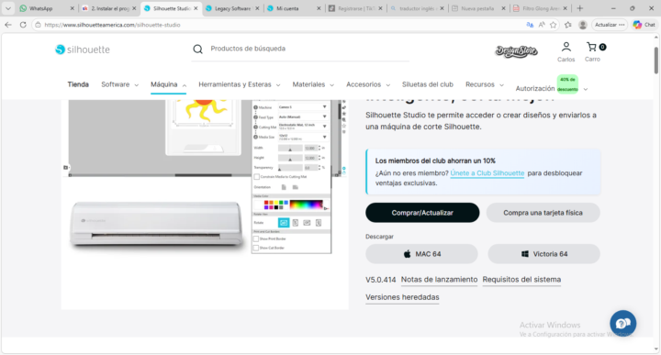Image resolution: width=661 pixels, height=355 pixels.
Task: Click the Comprar/Actualizar button
Action: (x=422, y=213)
